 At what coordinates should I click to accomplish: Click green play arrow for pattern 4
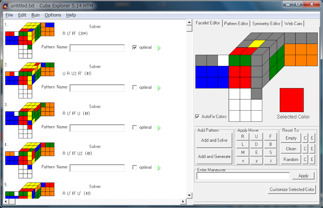159,168
